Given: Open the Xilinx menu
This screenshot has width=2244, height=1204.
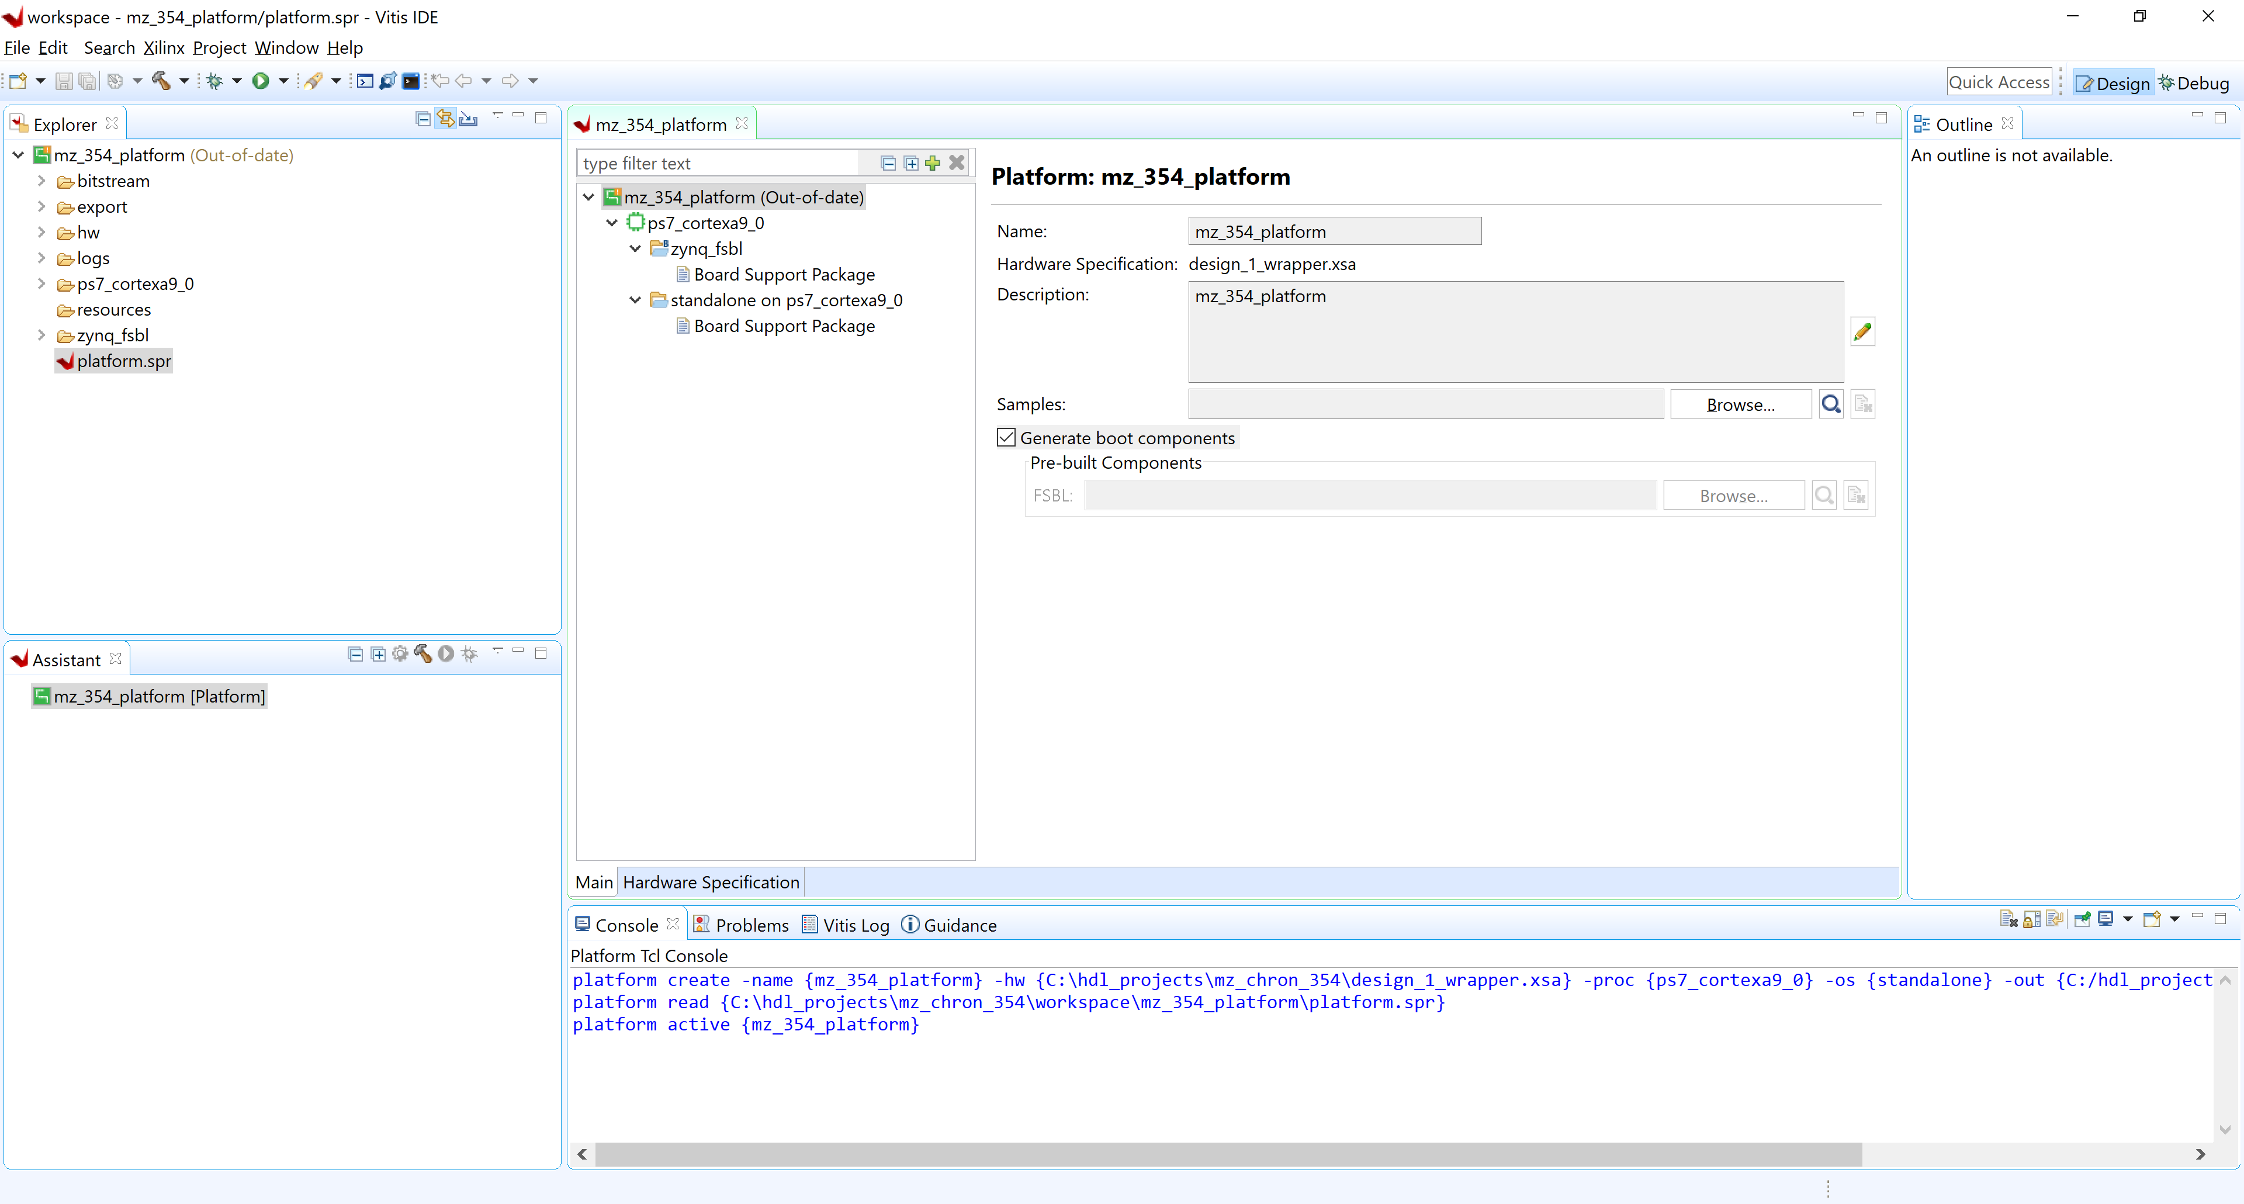Looking at the screenshot, I should (x=164, y=48).
